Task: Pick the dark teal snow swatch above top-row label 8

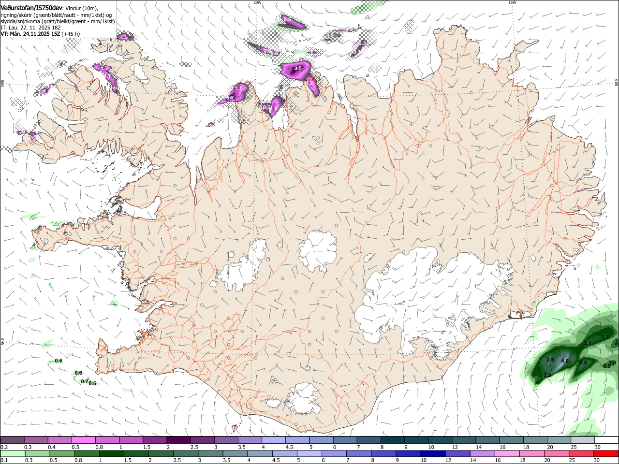Action: click(392, 440)
